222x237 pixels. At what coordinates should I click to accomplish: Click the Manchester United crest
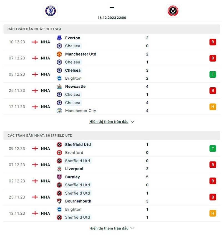pos(60,54)
